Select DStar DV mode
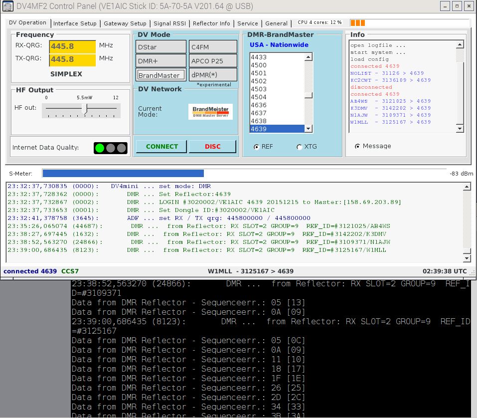 click(x=161, y=47)
